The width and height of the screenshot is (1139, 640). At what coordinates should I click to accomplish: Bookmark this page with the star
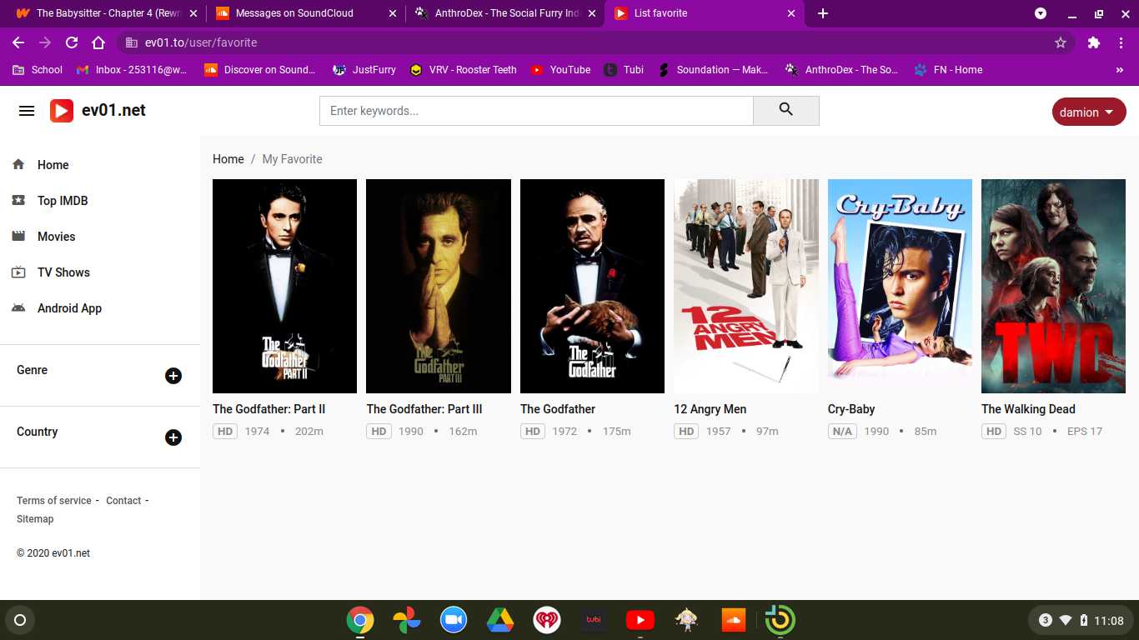[1061, 42]
